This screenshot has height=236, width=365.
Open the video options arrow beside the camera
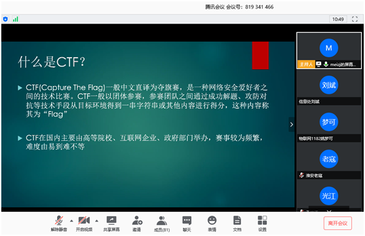pos(97,221)
